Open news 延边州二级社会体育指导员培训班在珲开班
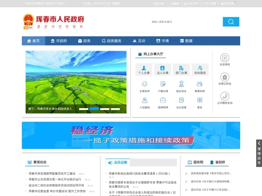 tap(56, 185)
